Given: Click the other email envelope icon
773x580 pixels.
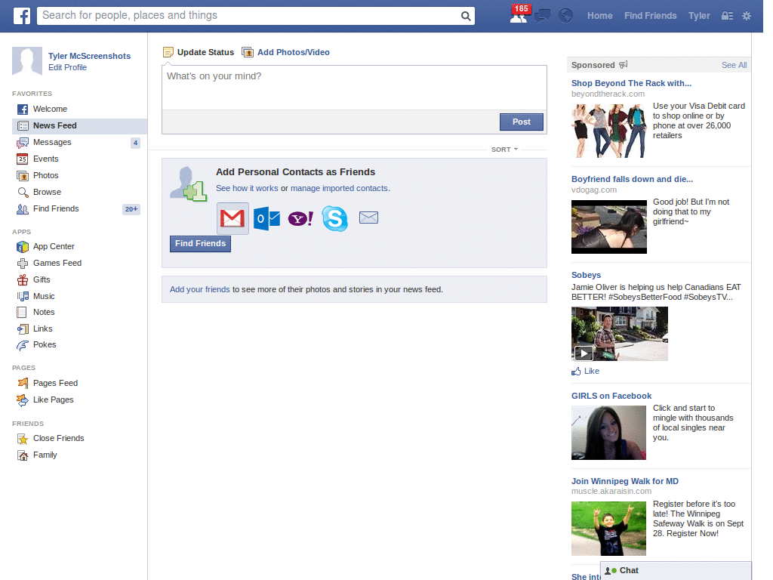Looking at the screenshot, I should pos(368,217).
